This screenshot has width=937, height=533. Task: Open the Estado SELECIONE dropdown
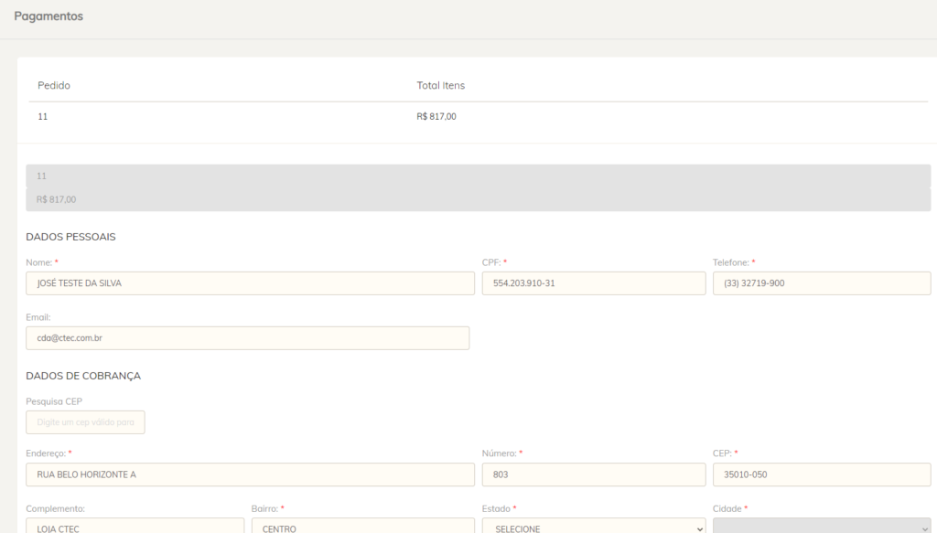coord(593,526)
